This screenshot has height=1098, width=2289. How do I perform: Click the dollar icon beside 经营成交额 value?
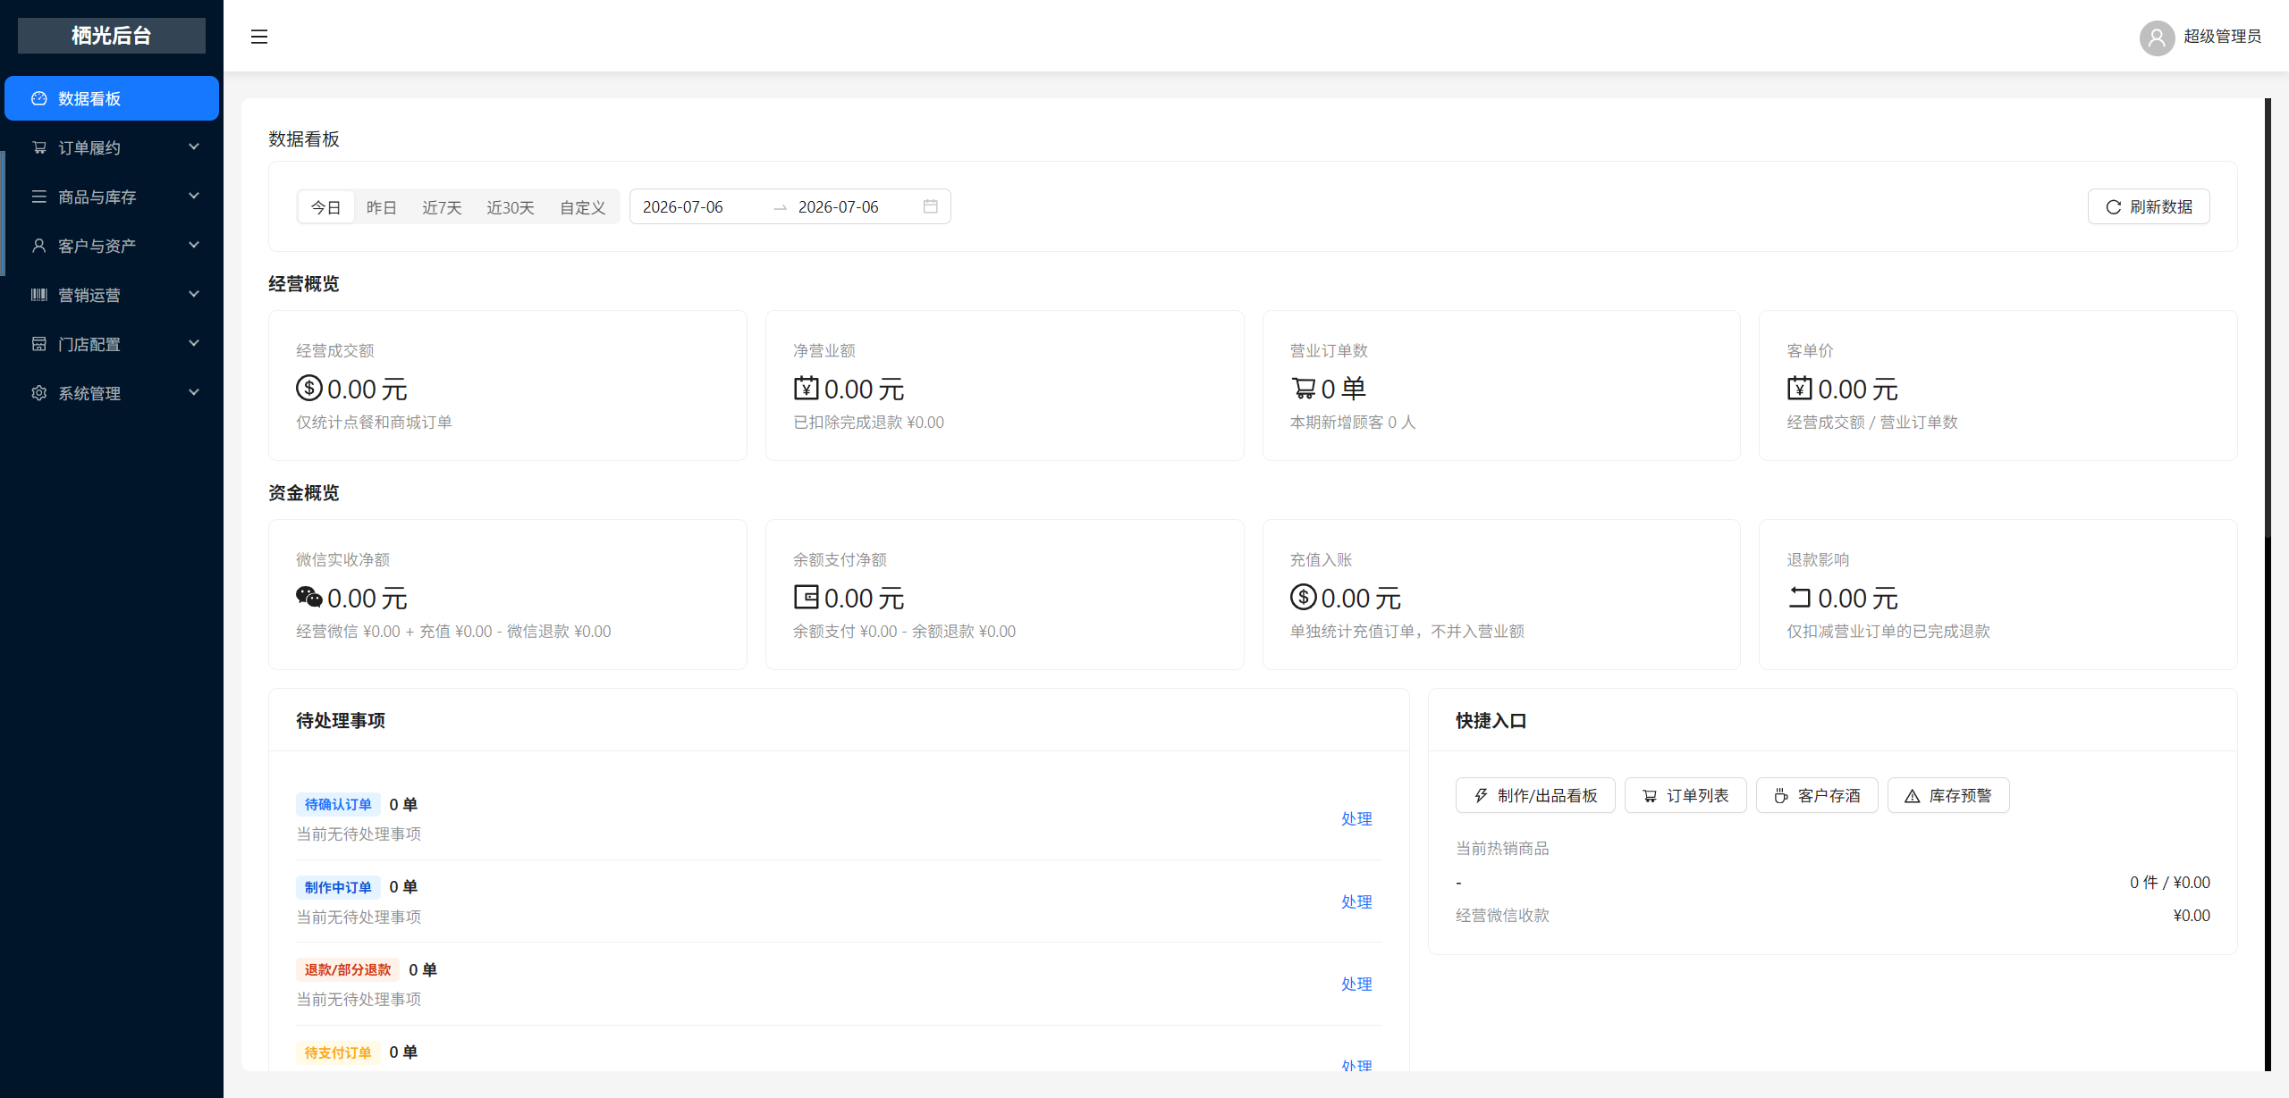coord(309,388)
